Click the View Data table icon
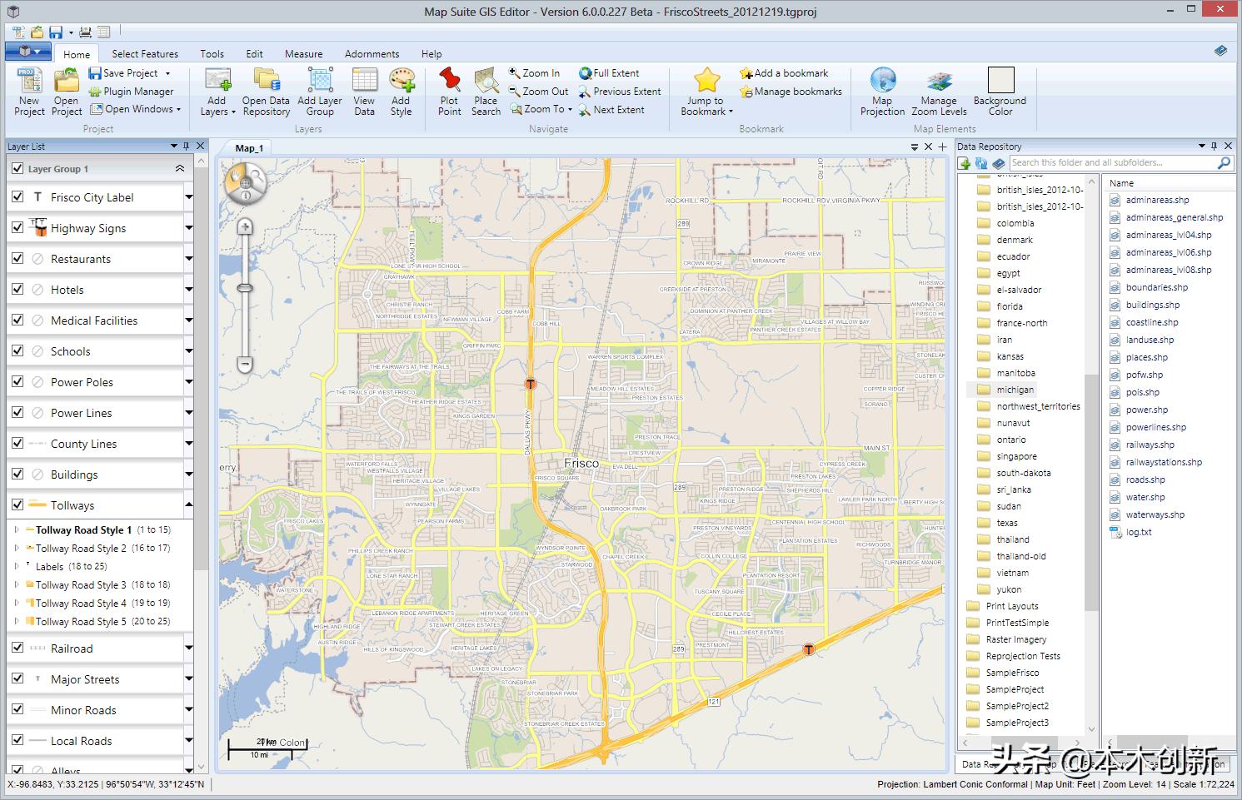Viewport: 1242px width, 800px height. [364, 81]
